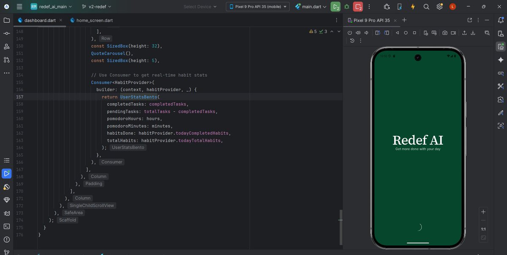Viewport: 507px width, 255px height.
Task: Rotate emulator device right
Action: pyautogui.click(x=386, y=33)
